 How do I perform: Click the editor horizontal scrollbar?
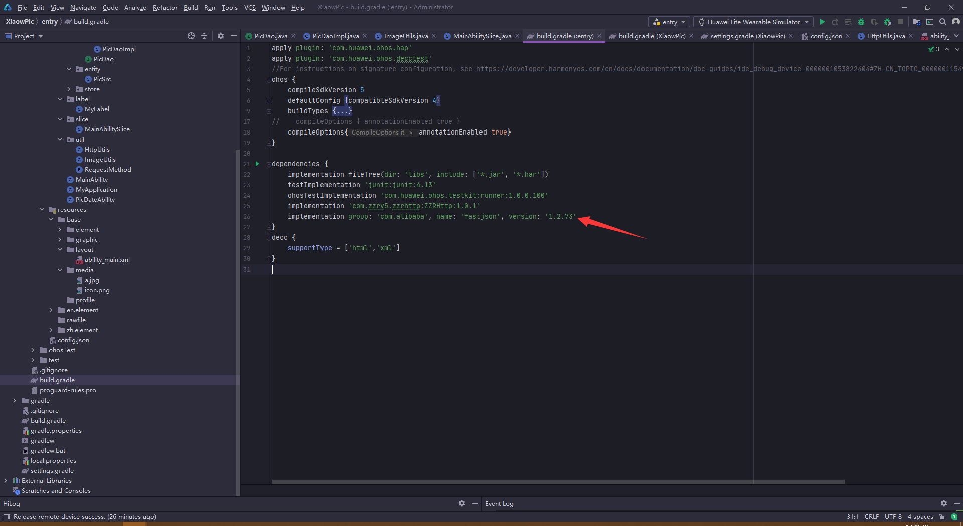[558, 482]
